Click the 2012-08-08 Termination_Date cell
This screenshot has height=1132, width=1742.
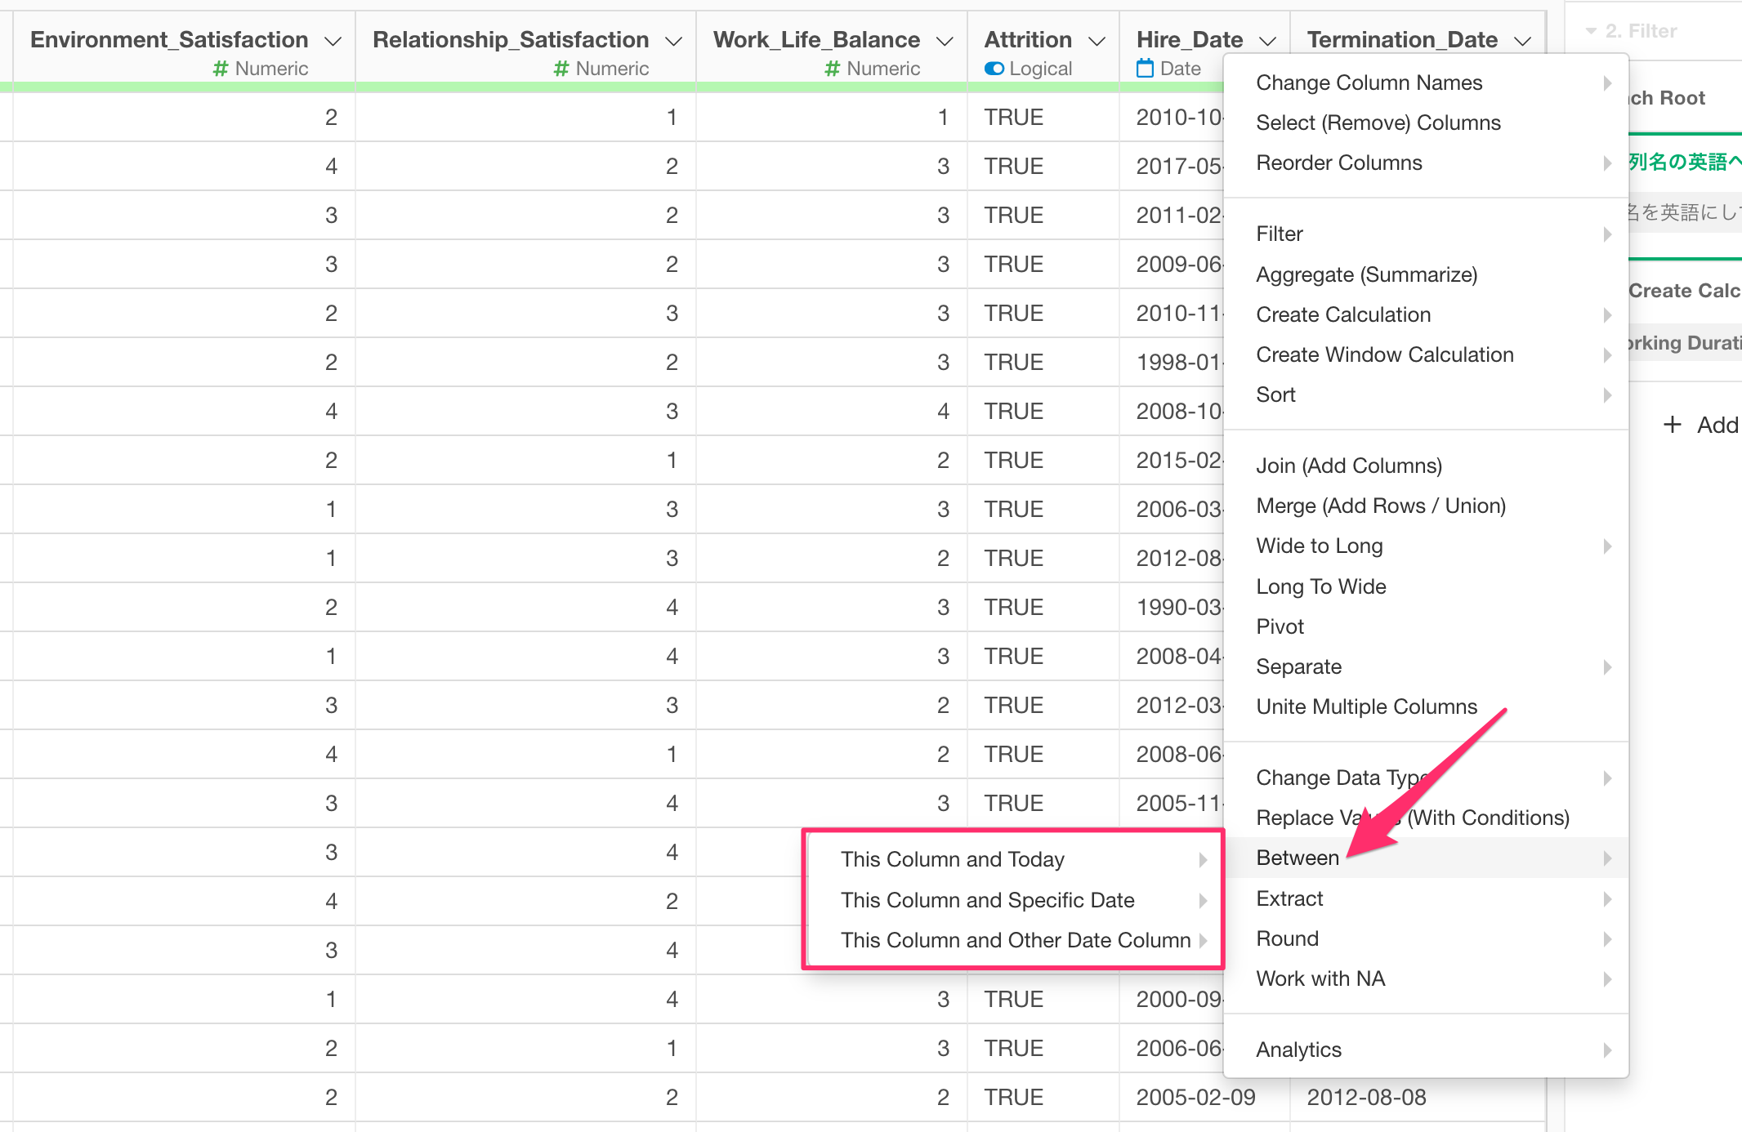tap(1366, 1097)
